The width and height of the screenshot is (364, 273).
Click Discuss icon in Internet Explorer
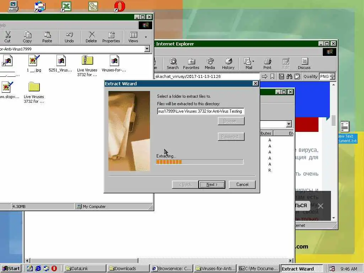[304, 64]
